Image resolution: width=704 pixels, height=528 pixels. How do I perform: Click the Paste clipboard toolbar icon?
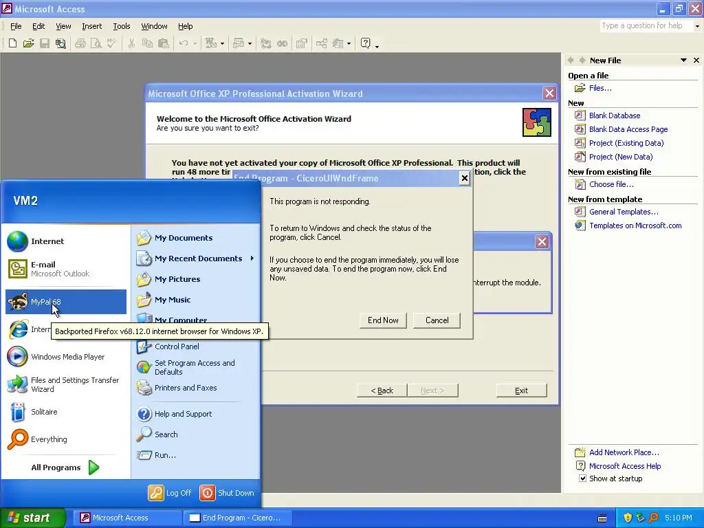pos(164,43)
